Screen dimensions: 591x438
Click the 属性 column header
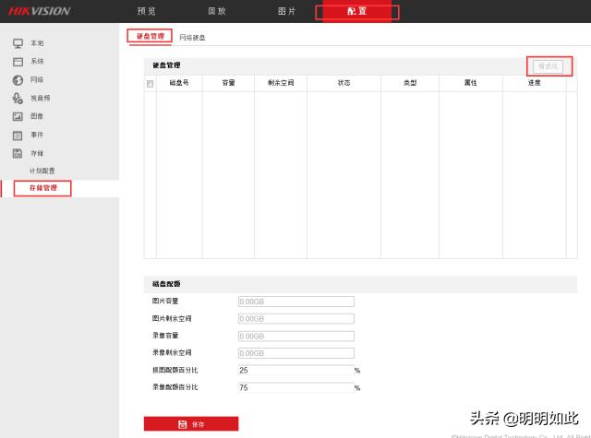[x=471, y=83]
